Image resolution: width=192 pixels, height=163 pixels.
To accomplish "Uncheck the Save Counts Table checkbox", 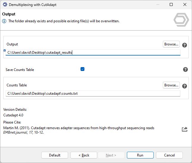I will click(x=83, y=69).
